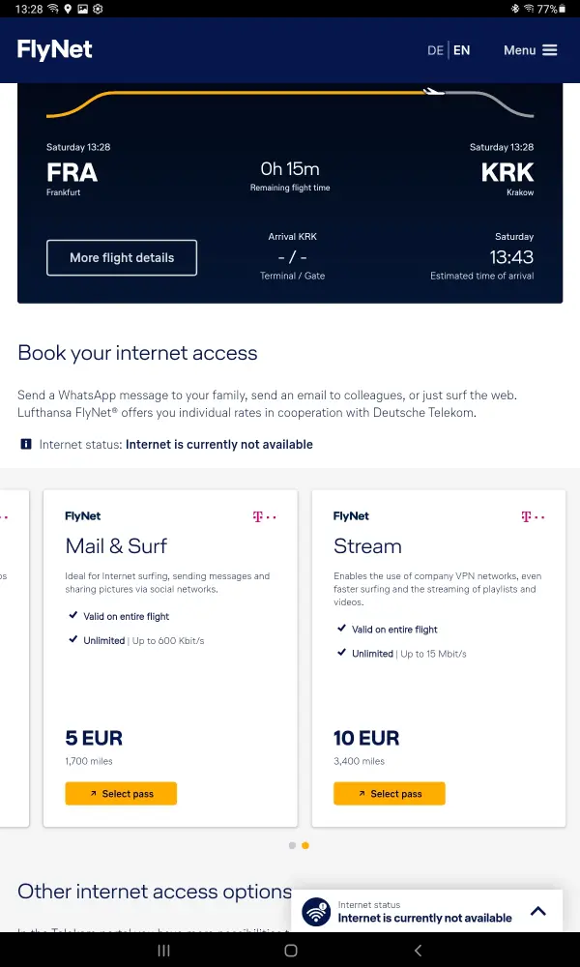Click FlyNet logo on Stream card
Image resolution: width=580 pixels, height=967 pixels.
click(351, 516)
